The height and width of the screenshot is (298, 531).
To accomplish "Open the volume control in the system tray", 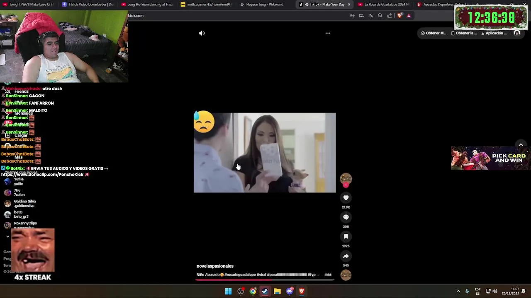I will click(495, 291).
